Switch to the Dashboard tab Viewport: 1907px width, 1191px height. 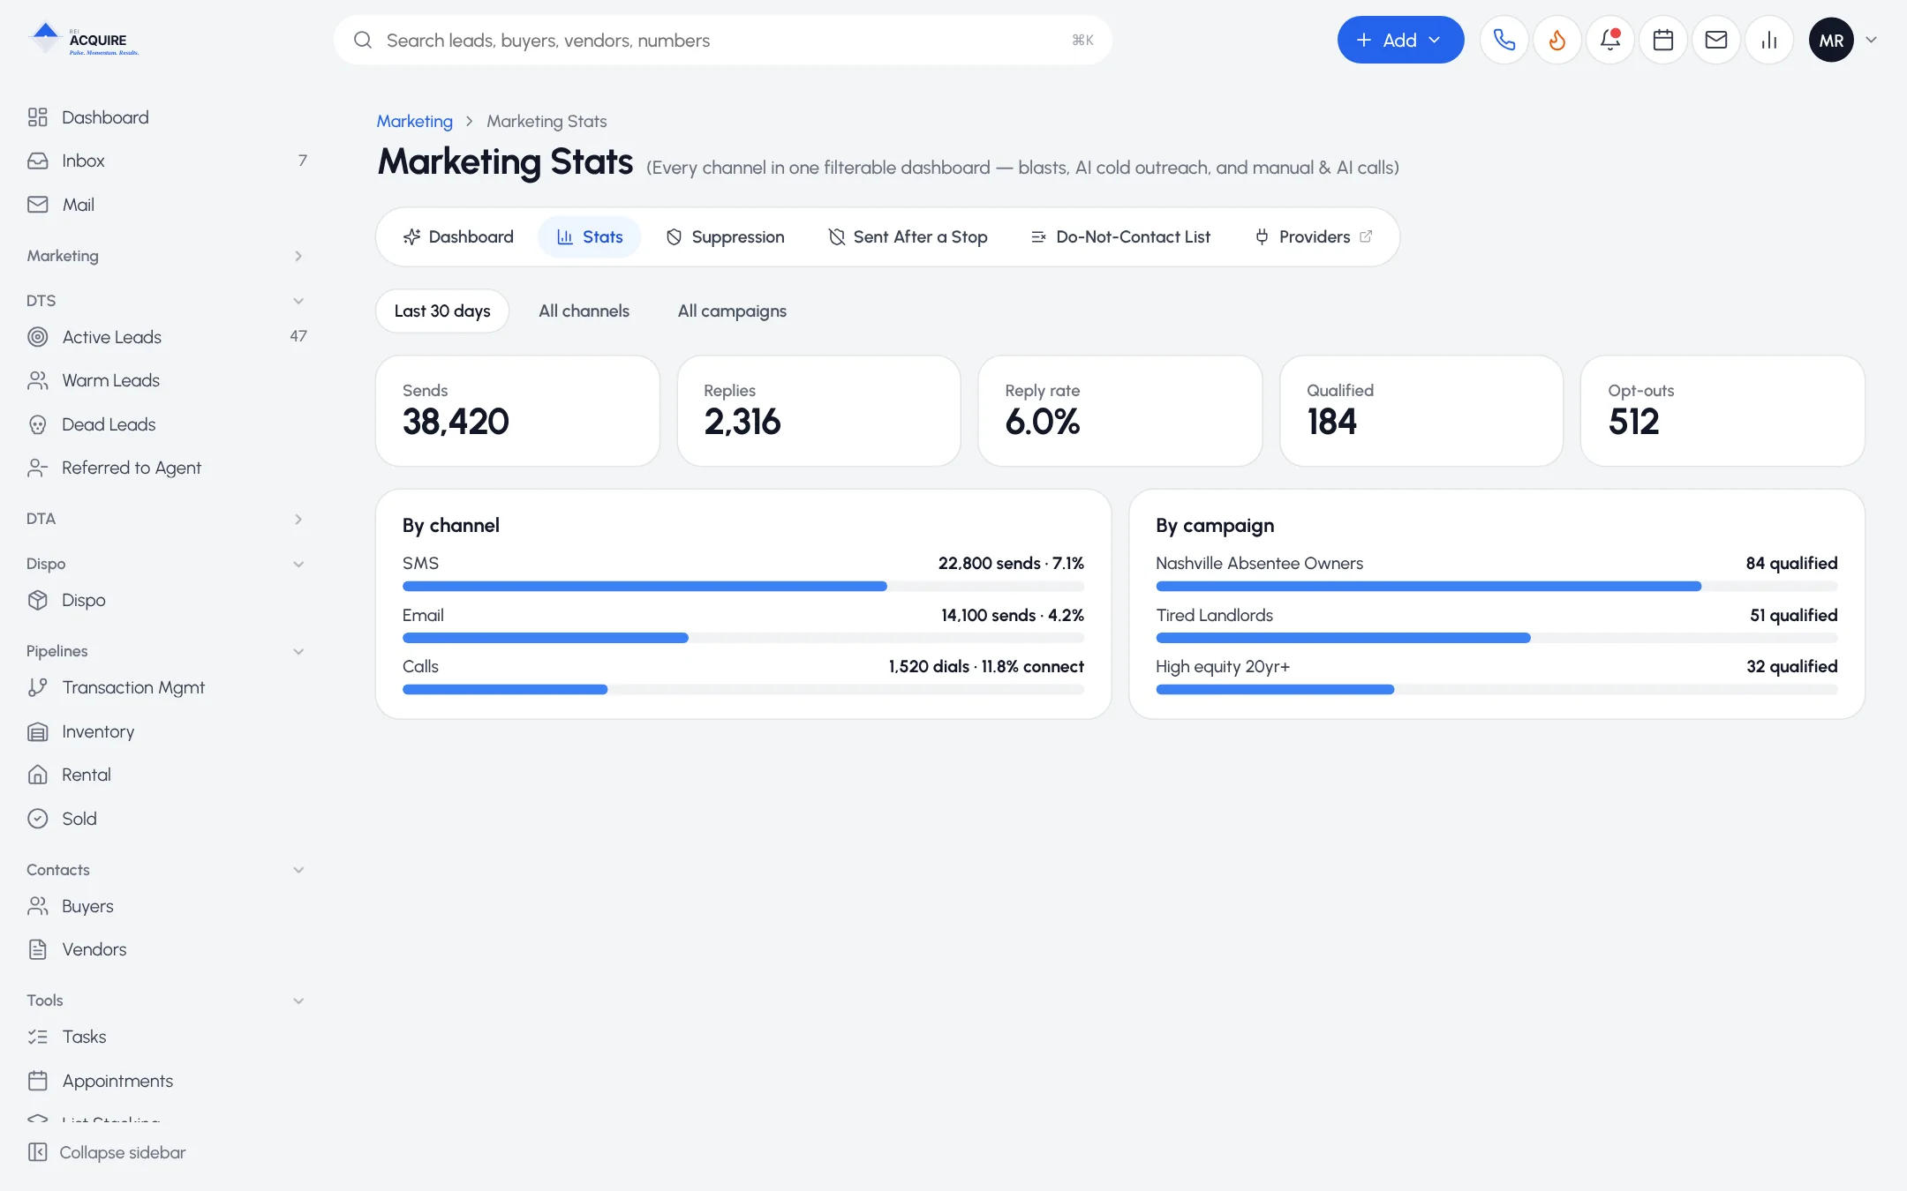coord(458,237)
